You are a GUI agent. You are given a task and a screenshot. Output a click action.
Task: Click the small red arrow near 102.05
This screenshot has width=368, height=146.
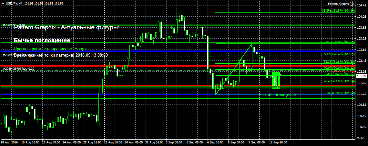(x=354, y=71)
